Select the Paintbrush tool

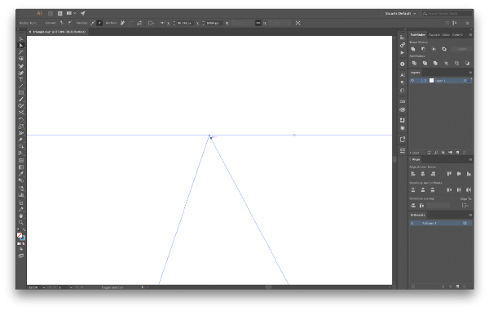(21, 100)
